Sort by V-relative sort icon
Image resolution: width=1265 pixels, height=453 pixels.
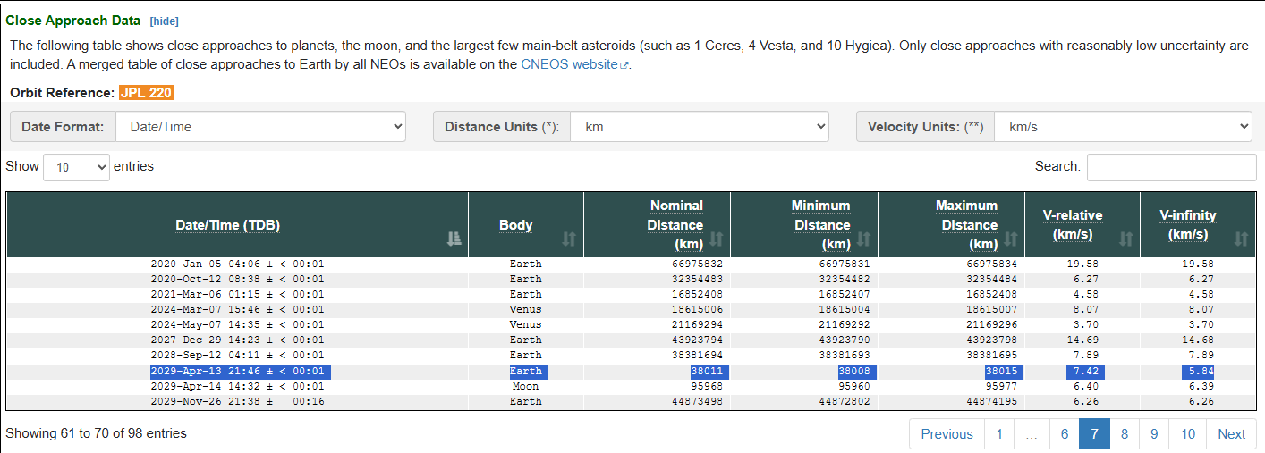(1125, 239)
